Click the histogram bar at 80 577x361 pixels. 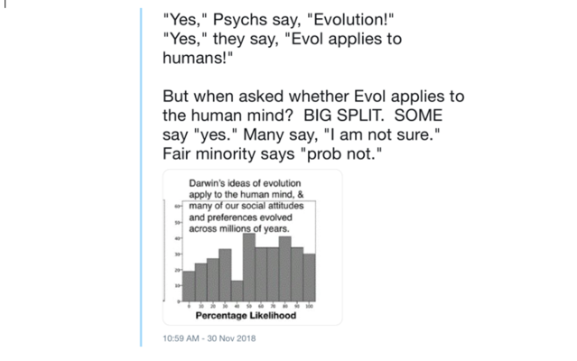coord(285,269)
